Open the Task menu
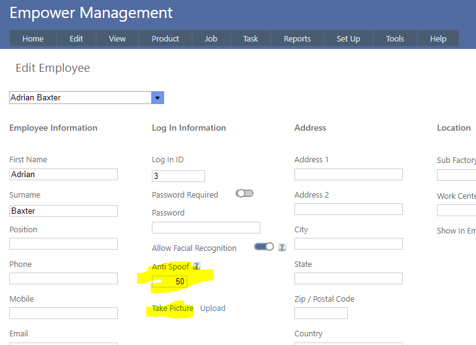 pos(250,38)
